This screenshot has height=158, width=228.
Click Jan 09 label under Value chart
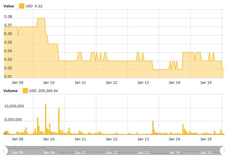tap(17, 83)
